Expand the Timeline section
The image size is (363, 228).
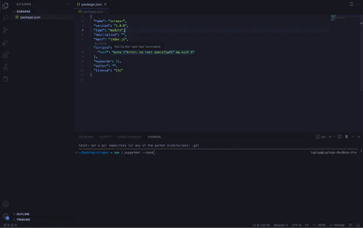point(23,219)
